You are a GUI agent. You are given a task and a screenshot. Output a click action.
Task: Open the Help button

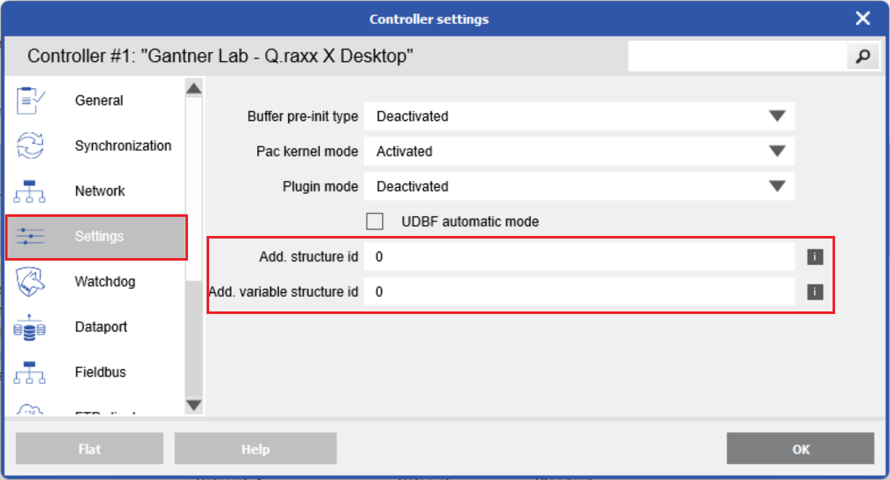coord(256,448)
